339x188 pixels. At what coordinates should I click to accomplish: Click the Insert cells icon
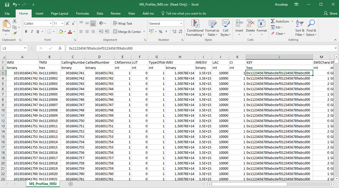coord(239,24)
